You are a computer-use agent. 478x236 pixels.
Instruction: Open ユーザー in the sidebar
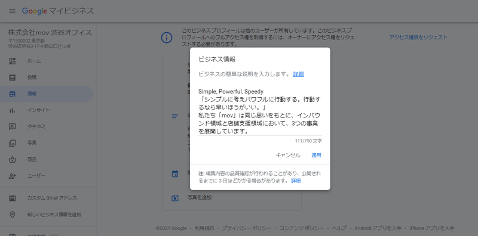pyautogui.click(x=47, y=176)
